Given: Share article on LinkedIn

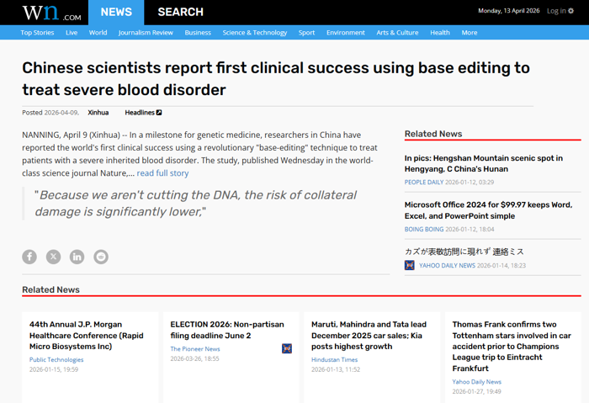Looking at the screenshot, I should pos(77,257).
